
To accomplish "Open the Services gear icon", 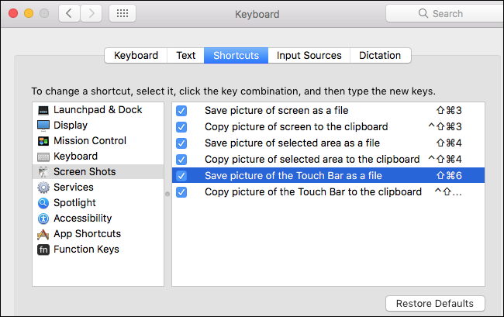I will [x=43, y=188].
